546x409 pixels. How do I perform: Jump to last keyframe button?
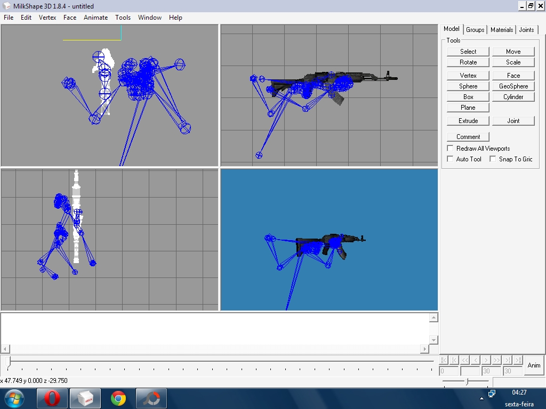518,360
